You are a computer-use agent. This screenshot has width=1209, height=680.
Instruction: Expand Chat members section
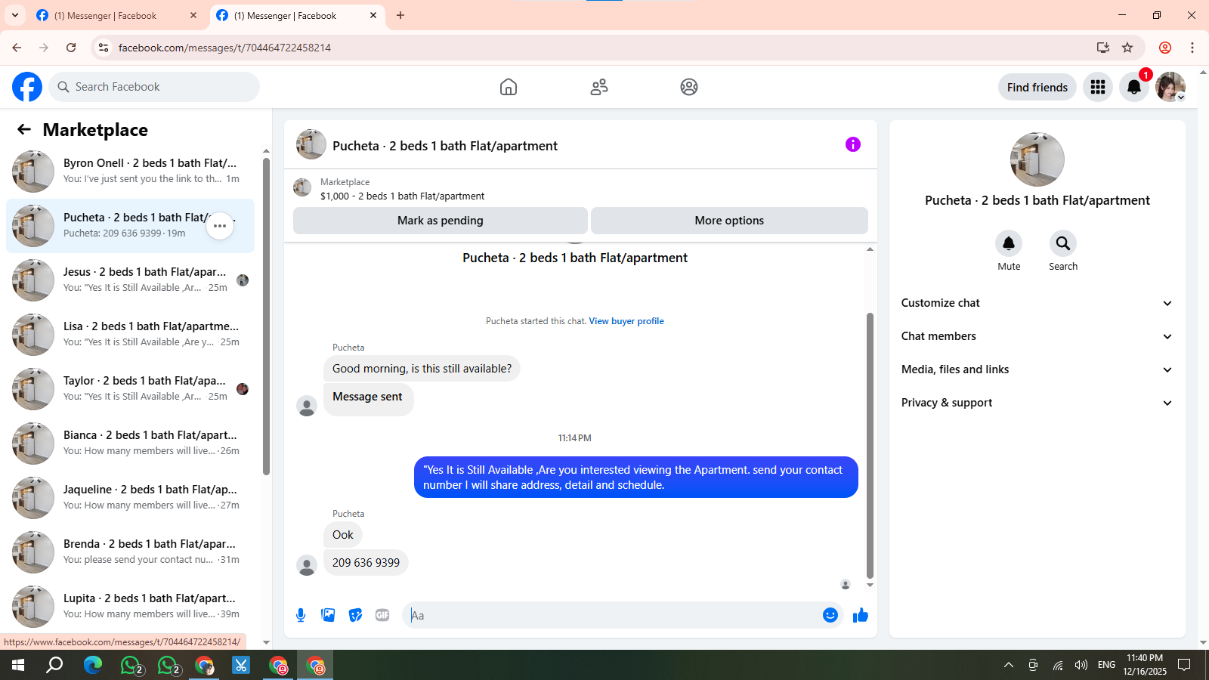[x=1037, y=336]
